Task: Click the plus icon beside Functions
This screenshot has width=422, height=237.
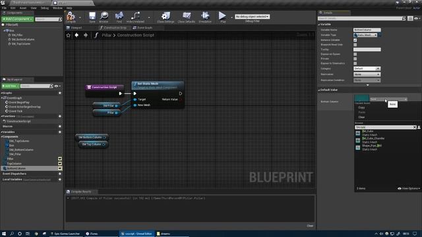Action: point(60,117)
